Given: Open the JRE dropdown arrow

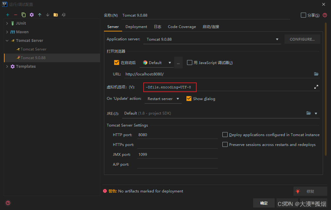Looking at the screenshot, I should point(316,113).
